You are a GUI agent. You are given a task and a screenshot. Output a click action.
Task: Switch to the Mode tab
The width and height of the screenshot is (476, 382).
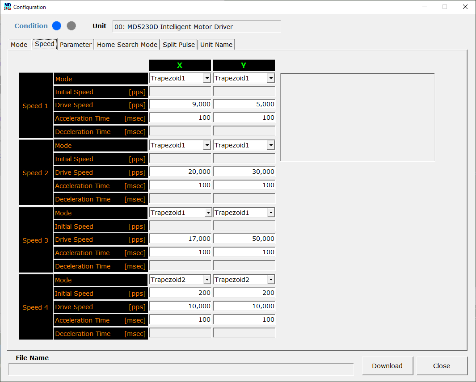coord(19,45)
